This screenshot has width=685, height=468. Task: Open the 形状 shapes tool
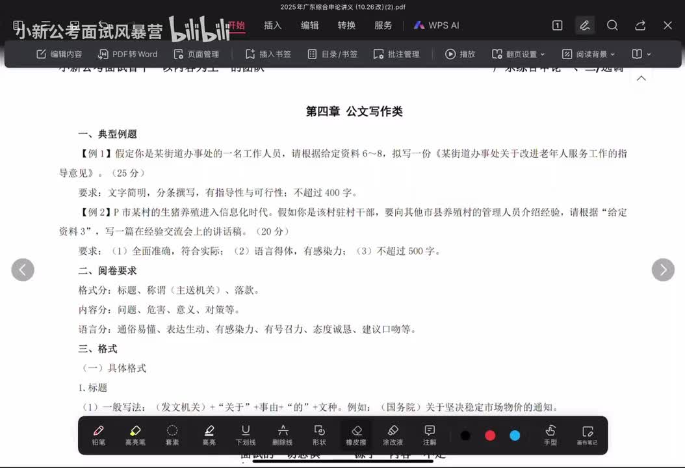tap(319, 435)
